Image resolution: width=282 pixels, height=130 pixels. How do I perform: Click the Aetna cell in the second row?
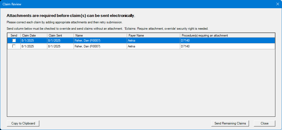[x=153, y=46]
